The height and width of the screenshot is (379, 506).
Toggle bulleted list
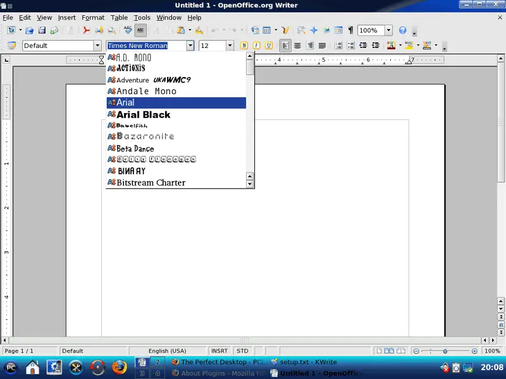coord(351,45)
